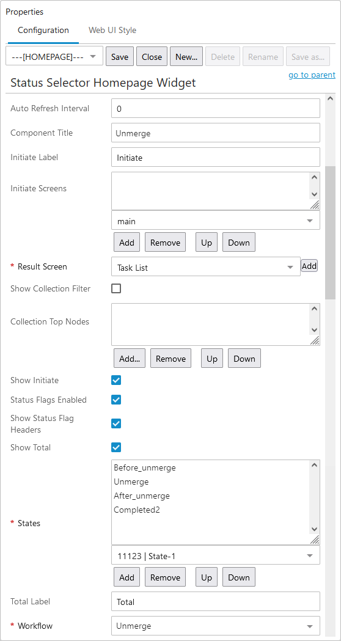Click the vertical panel scrollbar thumb
Screen dimensions: 341x641
click(x=331, y=233)
